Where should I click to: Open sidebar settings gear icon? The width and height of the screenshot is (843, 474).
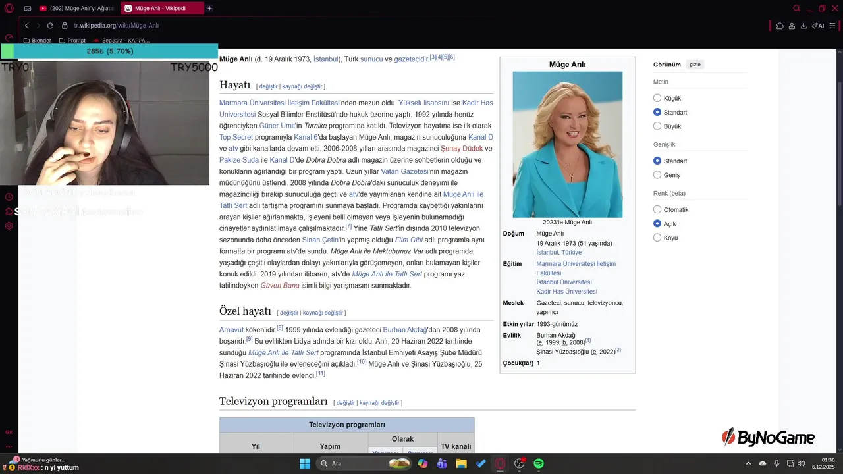click(x=9, y=226)
